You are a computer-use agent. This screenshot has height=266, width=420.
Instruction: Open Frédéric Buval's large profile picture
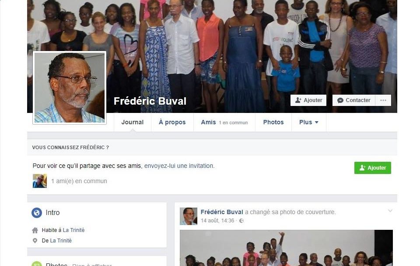click(70, 88)
